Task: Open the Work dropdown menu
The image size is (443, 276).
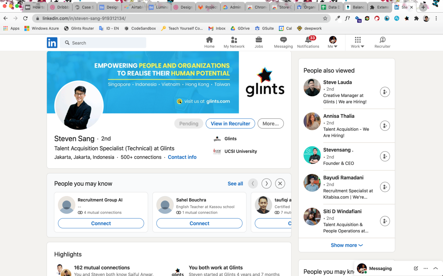Action: 357,42
